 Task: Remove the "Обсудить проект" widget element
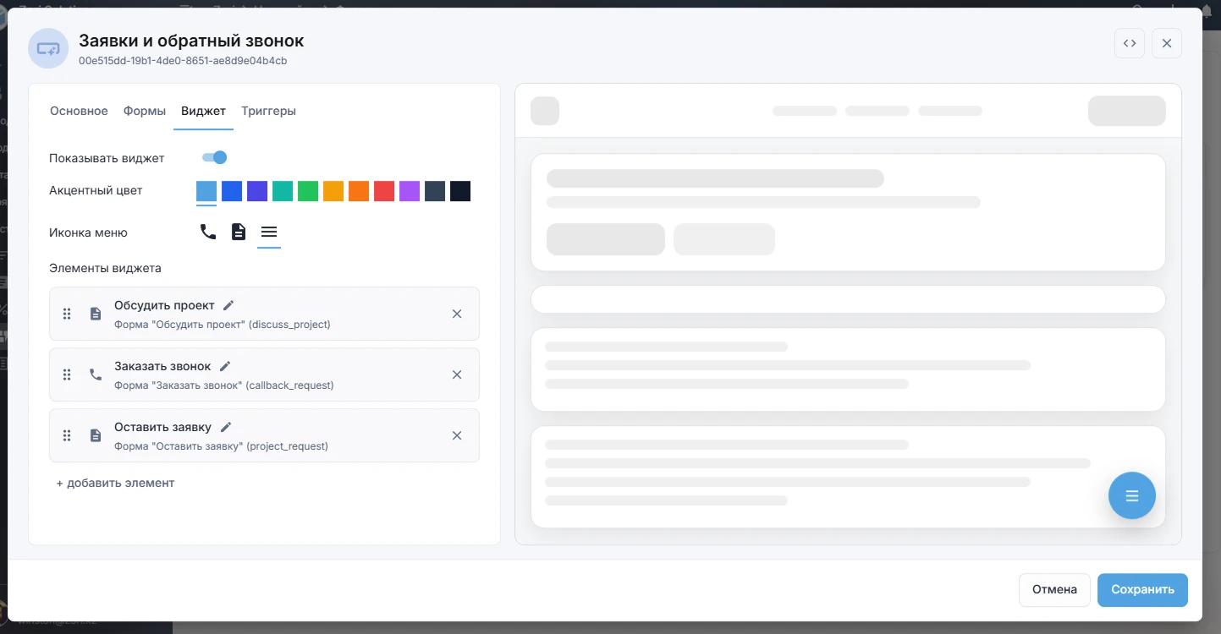coord(457,314)
